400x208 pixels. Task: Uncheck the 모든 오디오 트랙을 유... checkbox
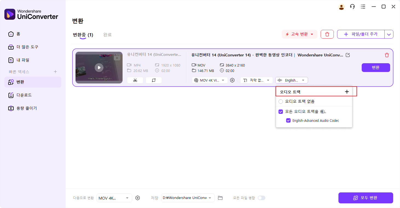tap(281, 112)
